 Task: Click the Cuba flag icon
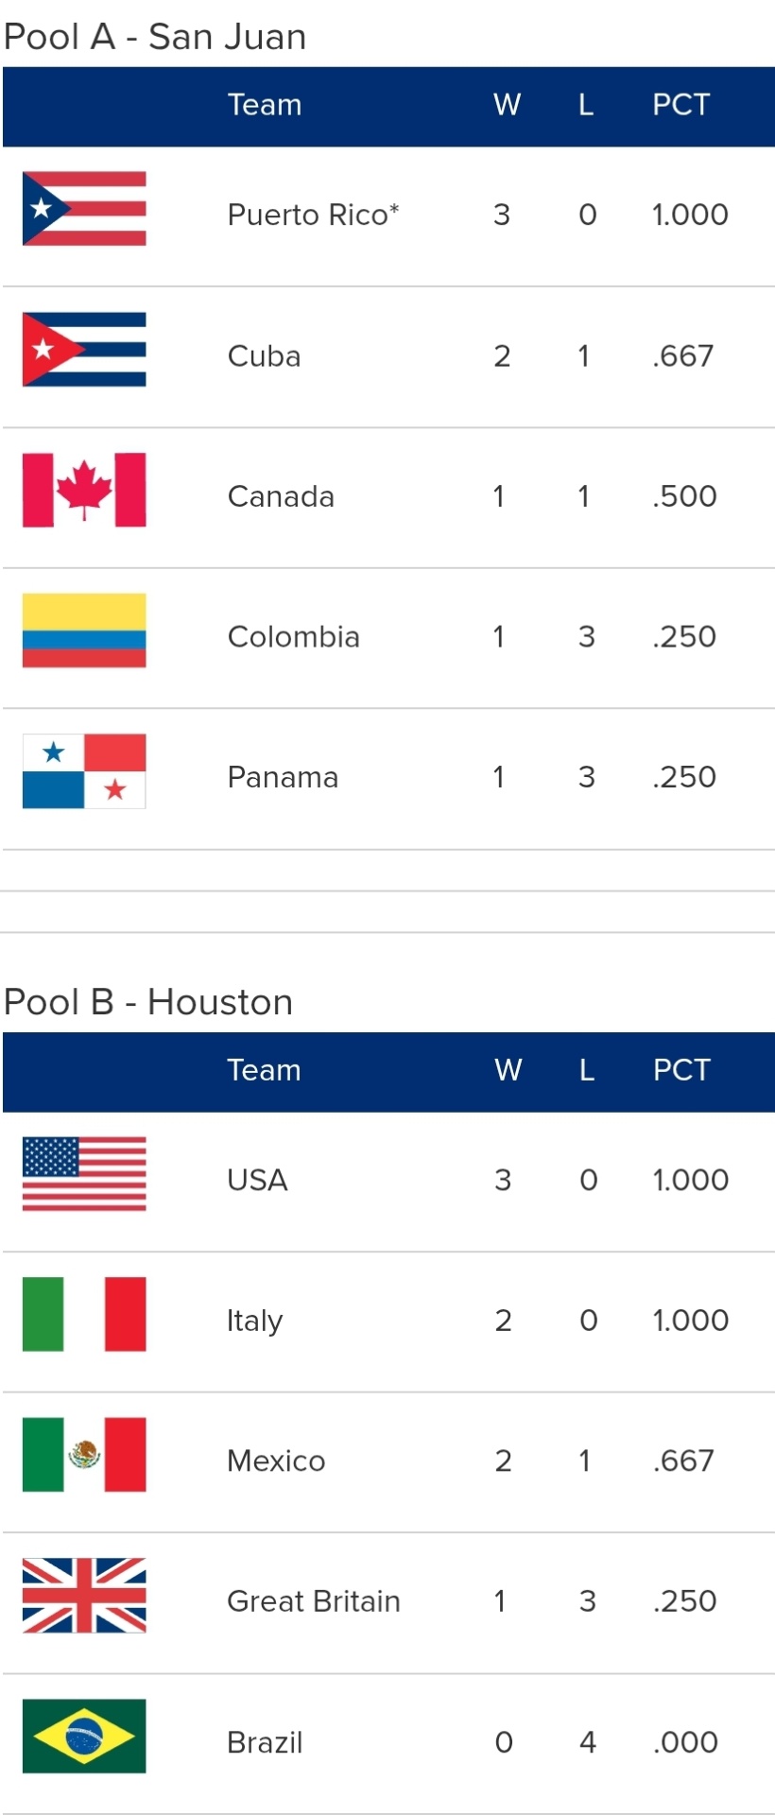(84, 350)
